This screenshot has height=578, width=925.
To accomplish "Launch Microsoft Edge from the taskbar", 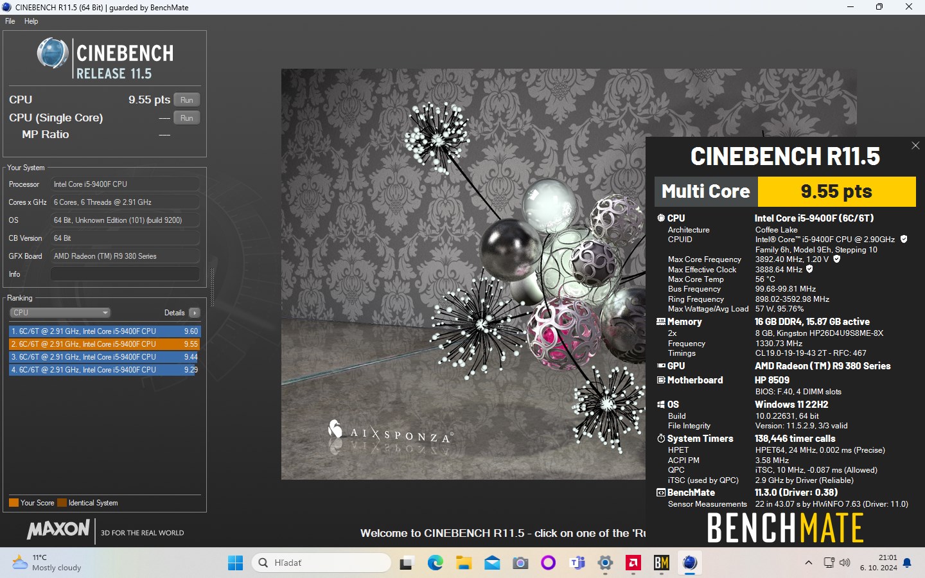I will pos(436,563).
